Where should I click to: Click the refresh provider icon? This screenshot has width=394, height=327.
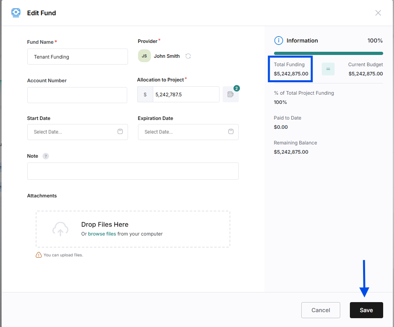(188, 56)
